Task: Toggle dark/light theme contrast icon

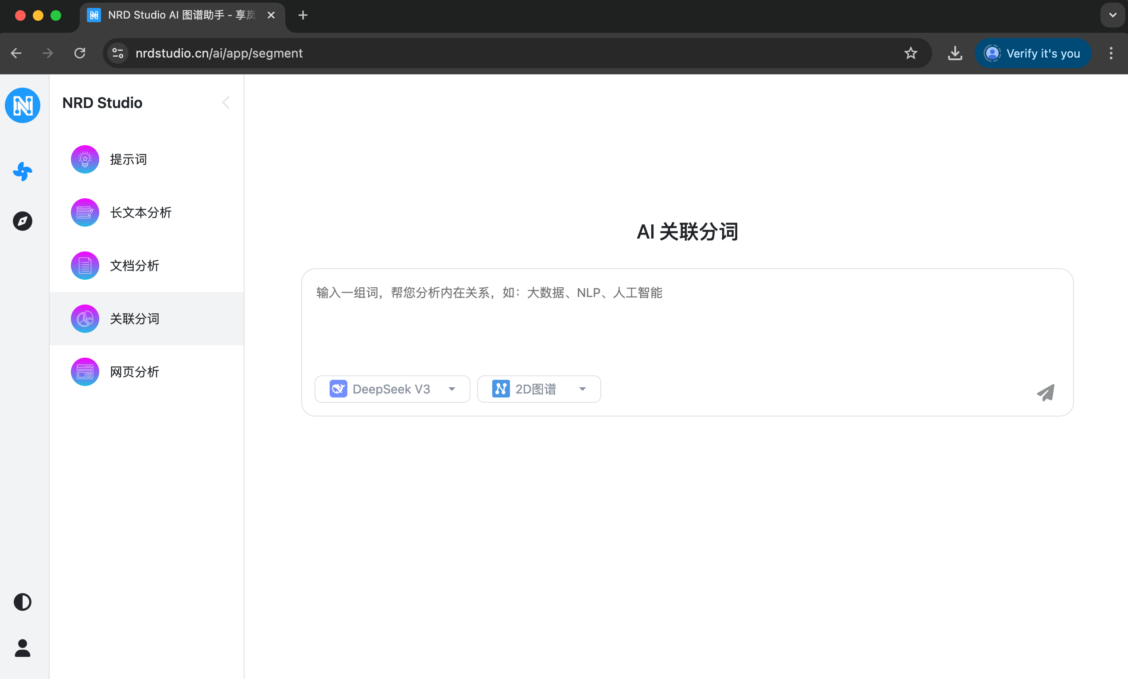Action: 23,602
